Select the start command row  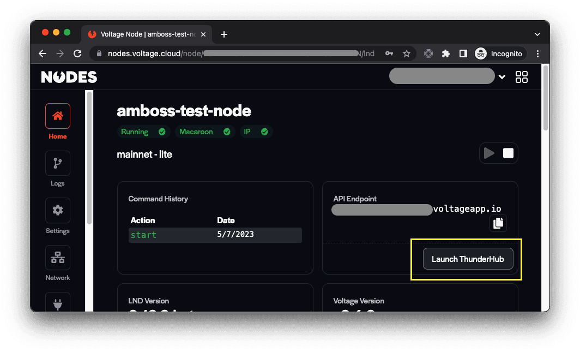(x=215, y=235)
